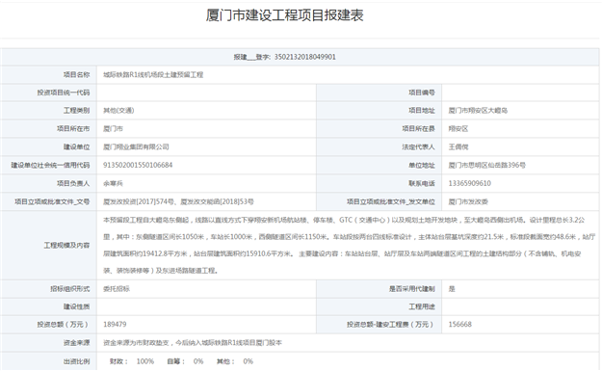Image resolution: width=602 pixels, height=371 pixels.
Task: Select 是 in the 是否采用代建制 row
Action: click(x=452, y=289)
